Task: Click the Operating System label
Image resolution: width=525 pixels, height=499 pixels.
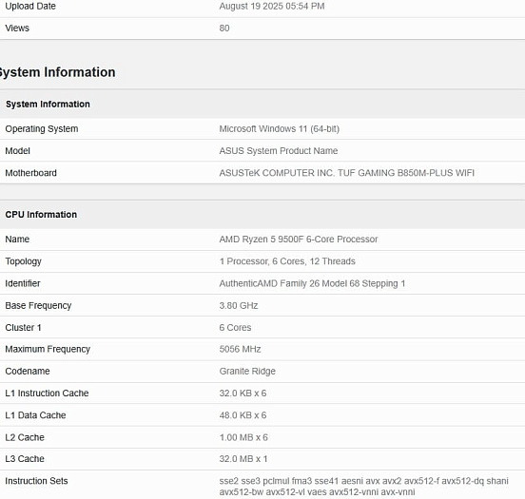Action: (x=42, y=129)
